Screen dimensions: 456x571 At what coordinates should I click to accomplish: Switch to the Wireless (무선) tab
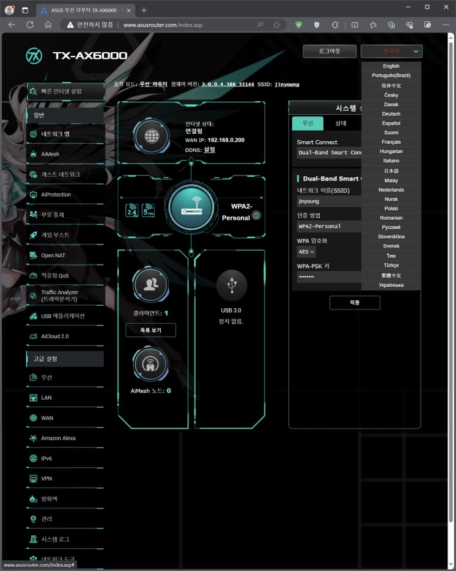click(x=307, y=123)
